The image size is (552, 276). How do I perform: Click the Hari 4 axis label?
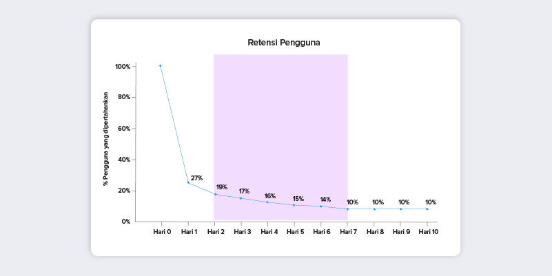[269, 232]
